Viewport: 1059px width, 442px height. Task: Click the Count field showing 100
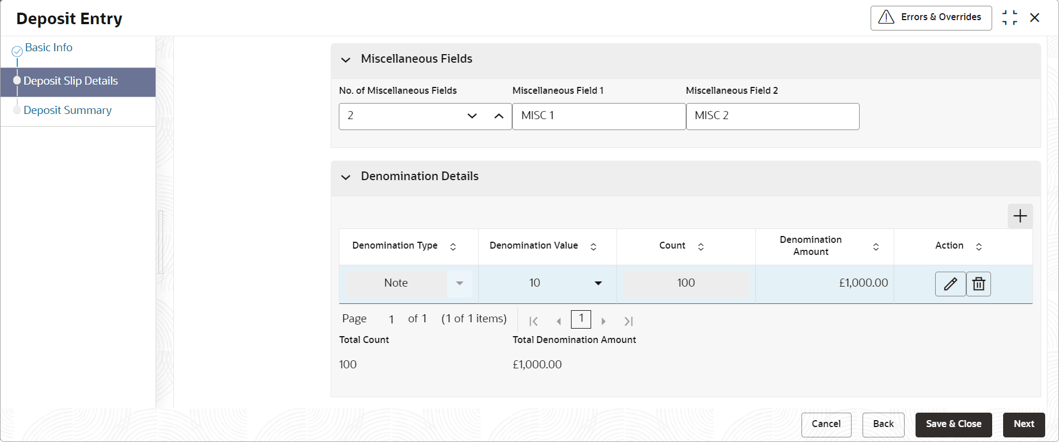click(x=686, y=283)
